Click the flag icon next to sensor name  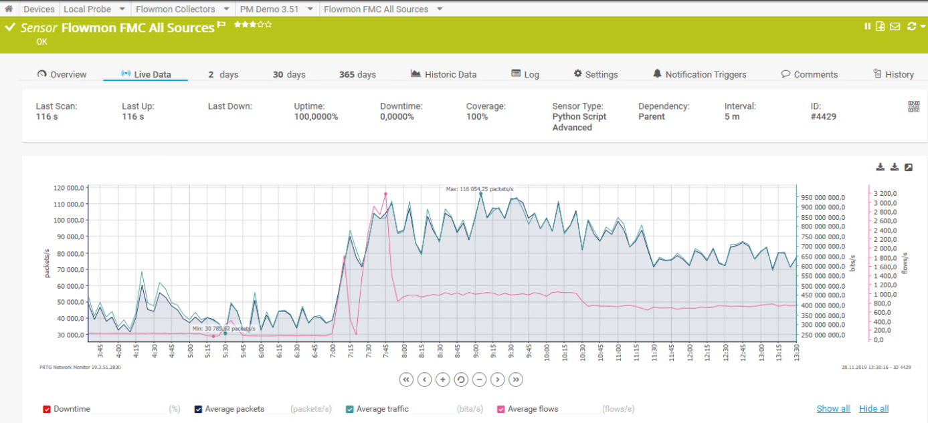point(221,25)
